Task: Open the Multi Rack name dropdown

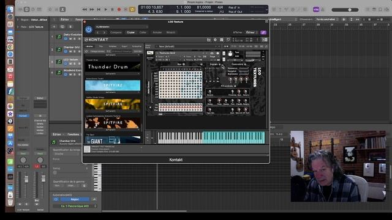Action: (187, 46)
